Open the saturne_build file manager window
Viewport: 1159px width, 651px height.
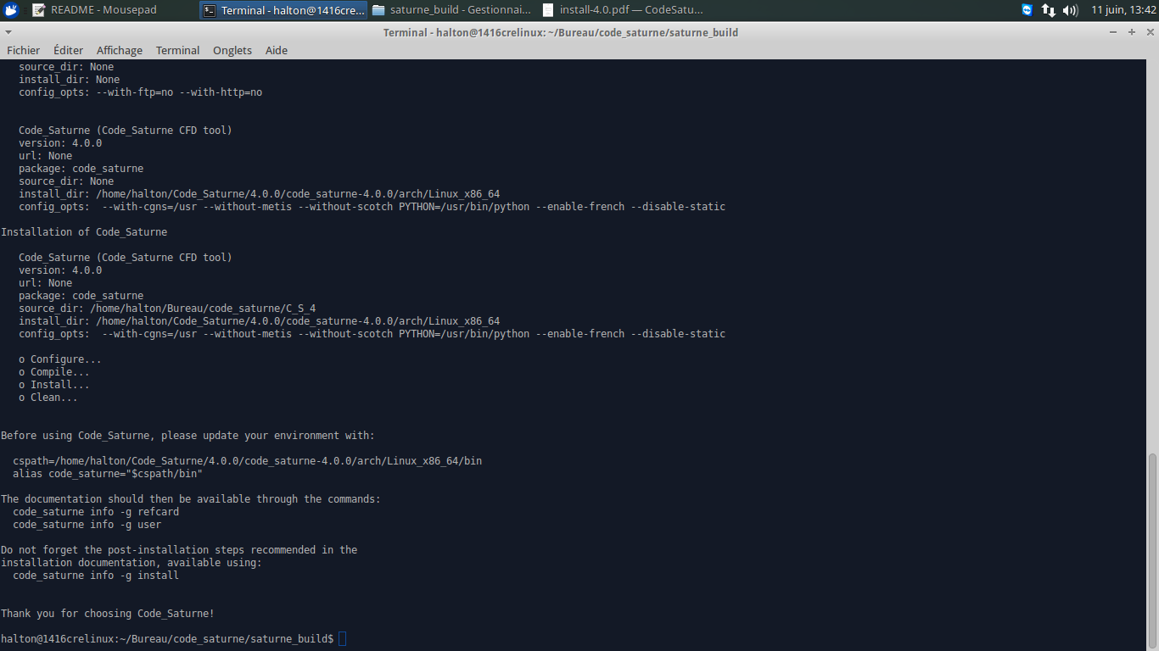452,10
